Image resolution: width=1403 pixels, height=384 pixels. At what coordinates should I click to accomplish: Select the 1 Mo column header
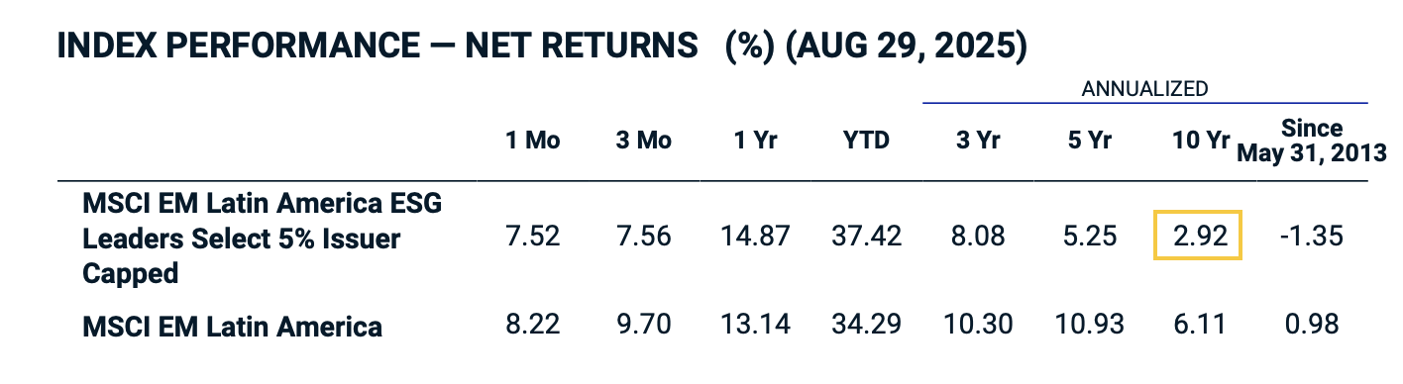[x=533, y=141]
